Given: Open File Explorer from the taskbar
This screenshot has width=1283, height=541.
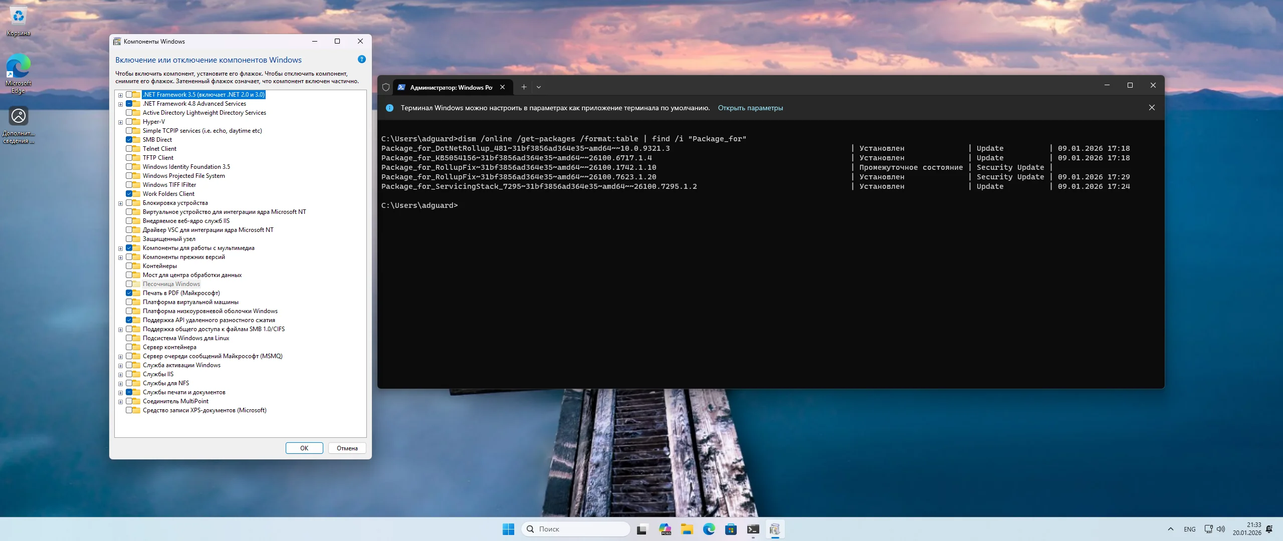Looking at the screenshot, I should pyautogui.click(x=687, y=529).
